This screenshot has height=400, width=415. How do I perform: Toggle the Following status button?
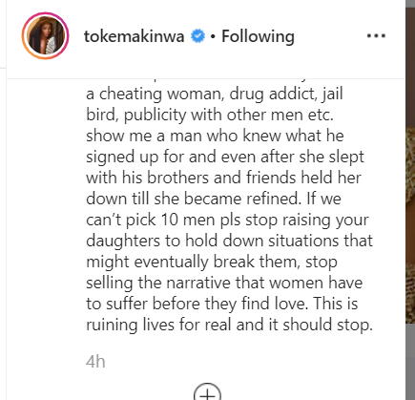(x=258, y=36)
